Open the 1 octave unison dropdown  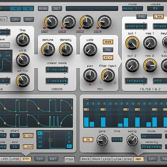tap(57, 81)
